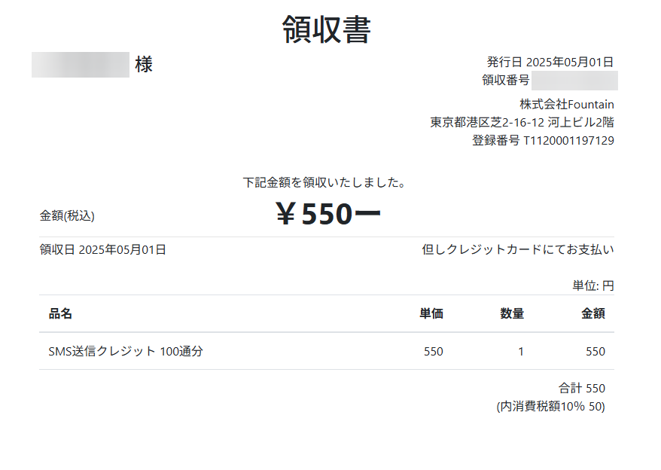
Task: Select the 金額(税込) label
Action: pos(67,215)
